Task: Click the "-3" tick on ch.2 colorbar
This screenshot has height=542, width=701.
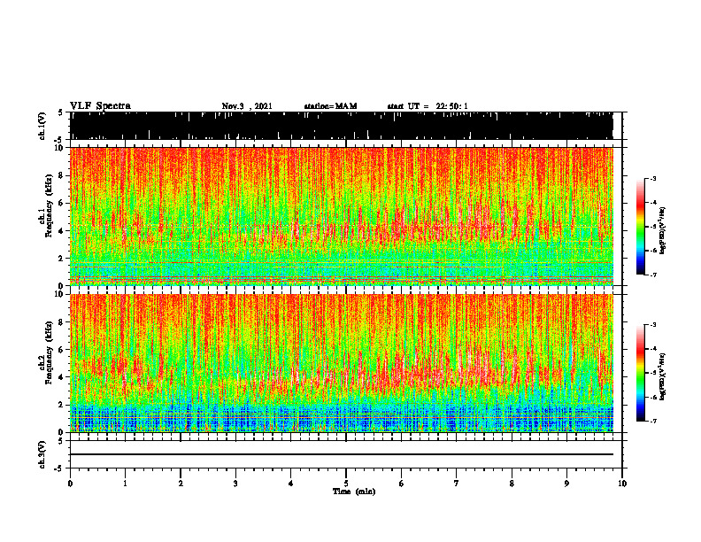Action: click(x=653, y=325)
